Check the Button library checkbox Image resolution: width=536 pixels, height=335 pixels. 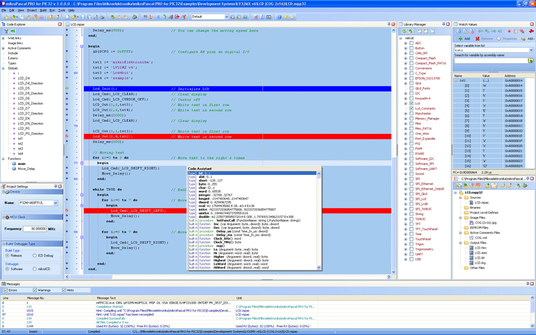(x=411, y=48)
